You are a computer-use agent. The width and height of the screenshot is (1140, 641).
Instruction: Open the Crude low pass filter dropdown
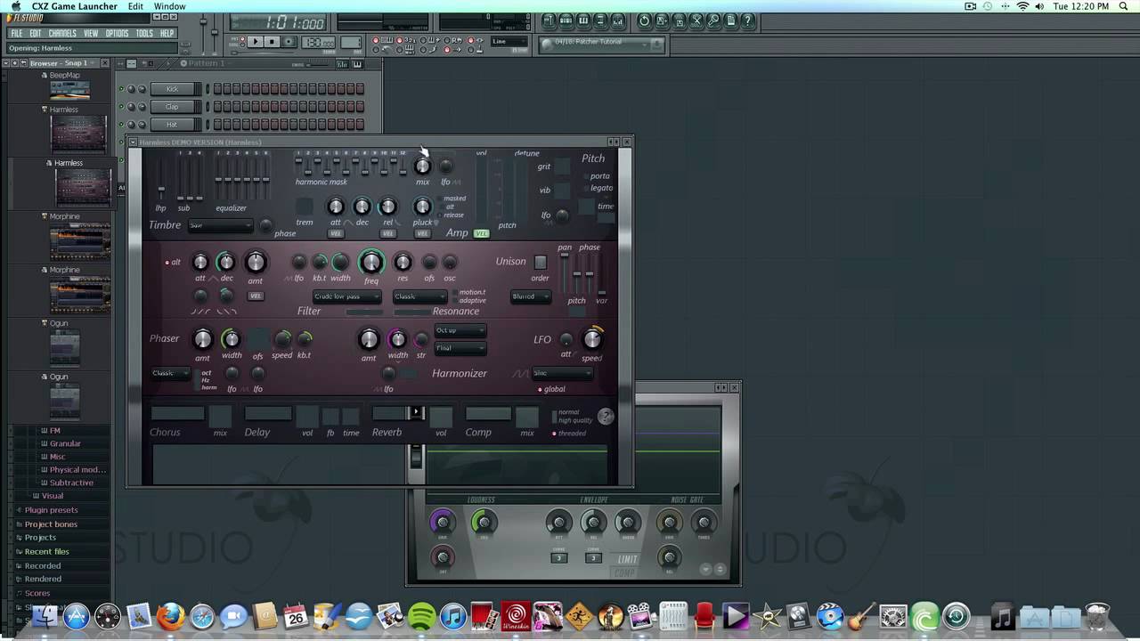(346, 296)
